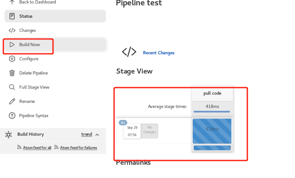Click the Build History sun icon
295x178 pixels.
[x=9, y=134]
